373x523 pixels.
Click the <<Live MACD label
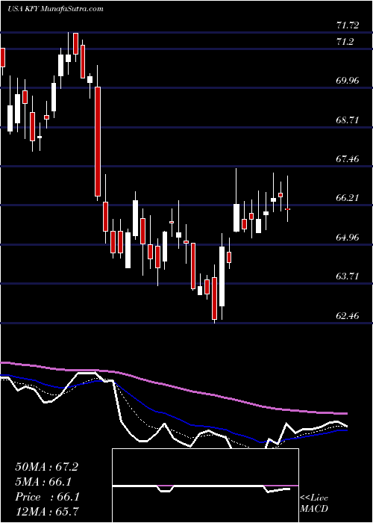click(314, 504)
